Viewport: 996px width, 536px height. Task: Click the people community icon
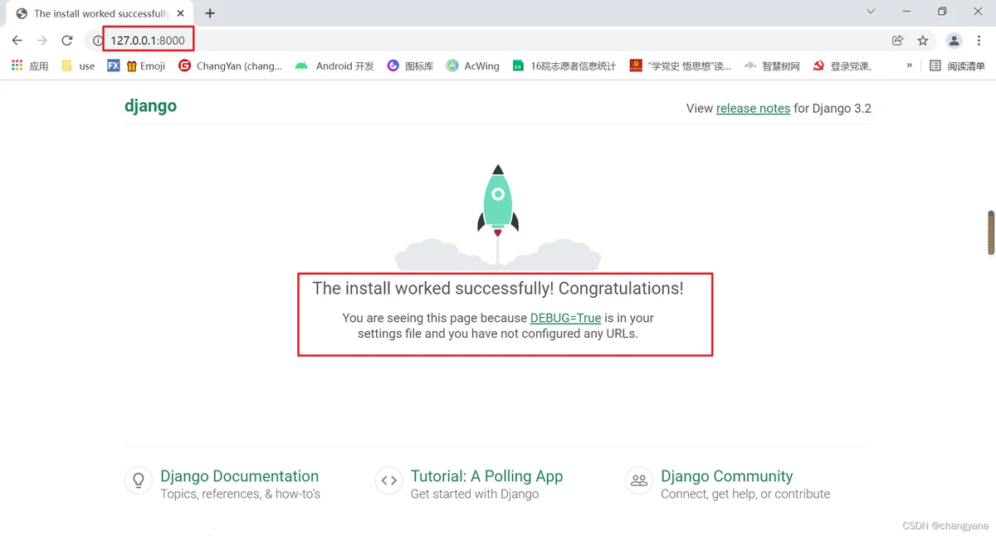click(639, 480)
